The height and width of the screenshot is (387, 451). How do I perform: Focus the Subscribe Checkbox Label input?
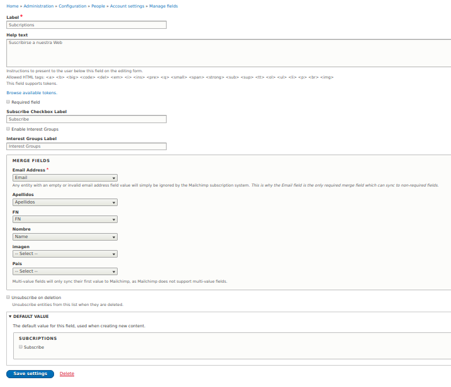(x=86, y=119)
